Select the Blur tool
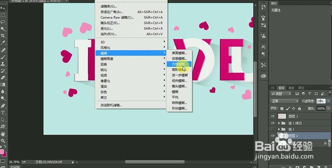The width and height of the screenshot is (332, 168). coord(3,91)
